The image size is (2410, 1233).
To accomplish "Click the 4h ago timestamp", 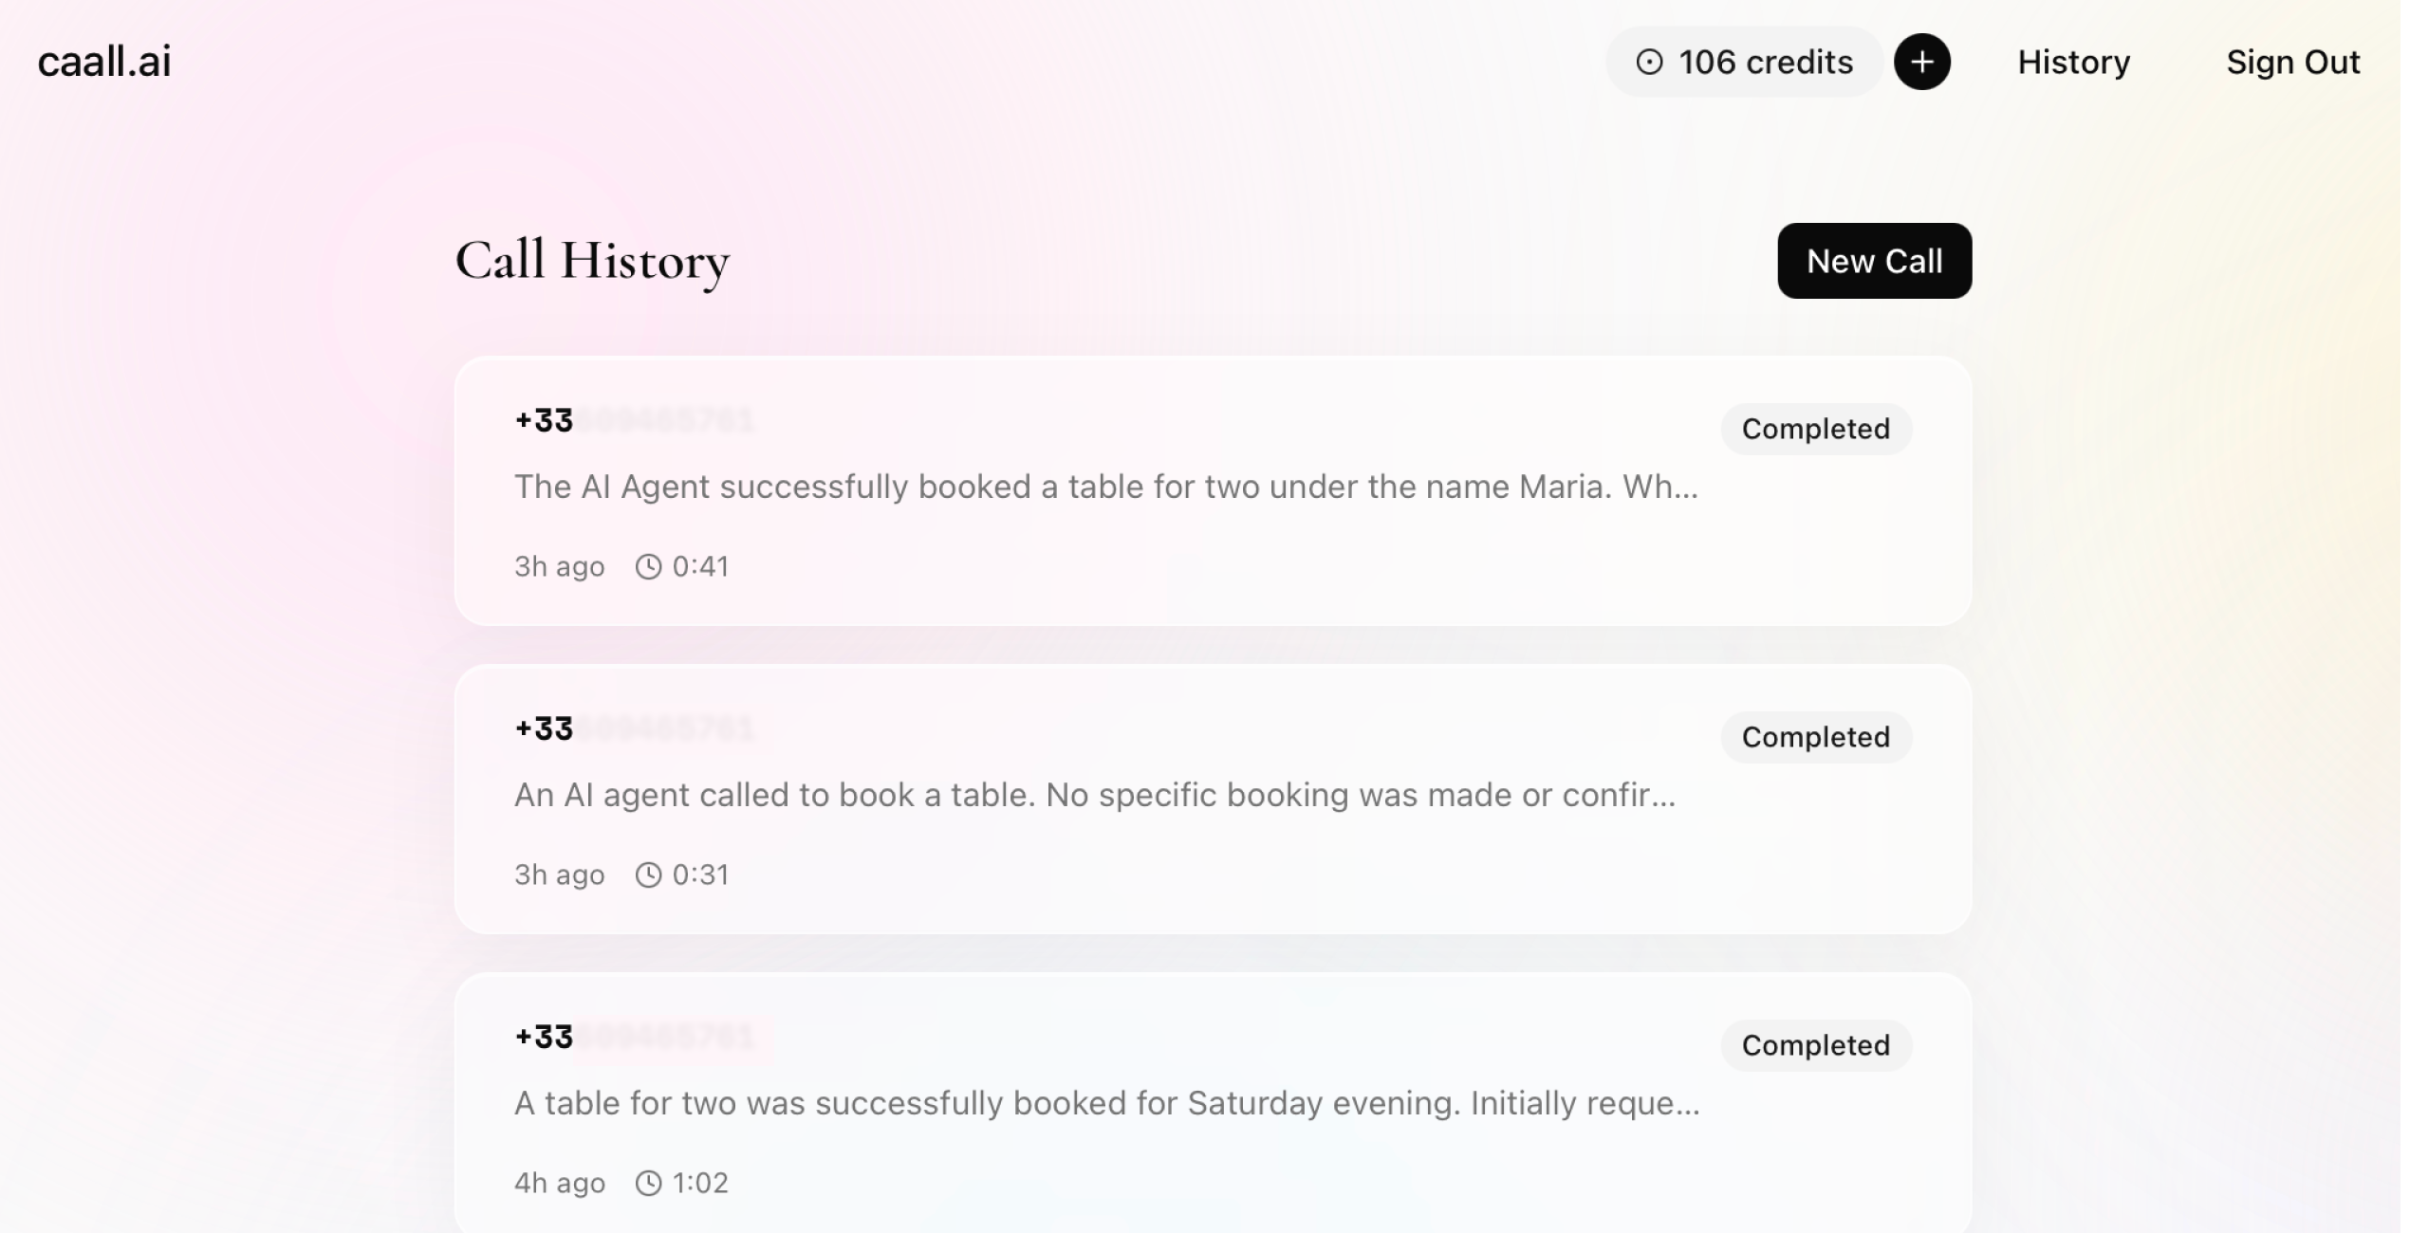I will click(x=559, y=1183).
